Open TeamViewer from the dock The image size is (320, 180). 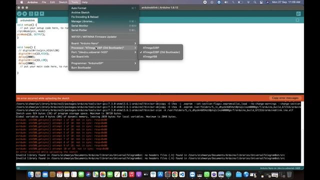pyautogui.click(x=192, y=174)
